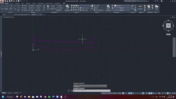Select the Circle tool
The width and height of the screenshot is (176, 99).
(11, 7)
